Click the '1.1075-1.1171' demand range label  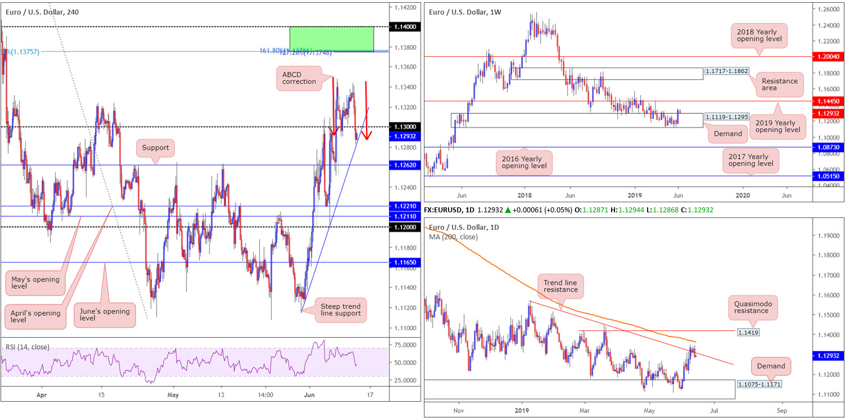point(760,384)
